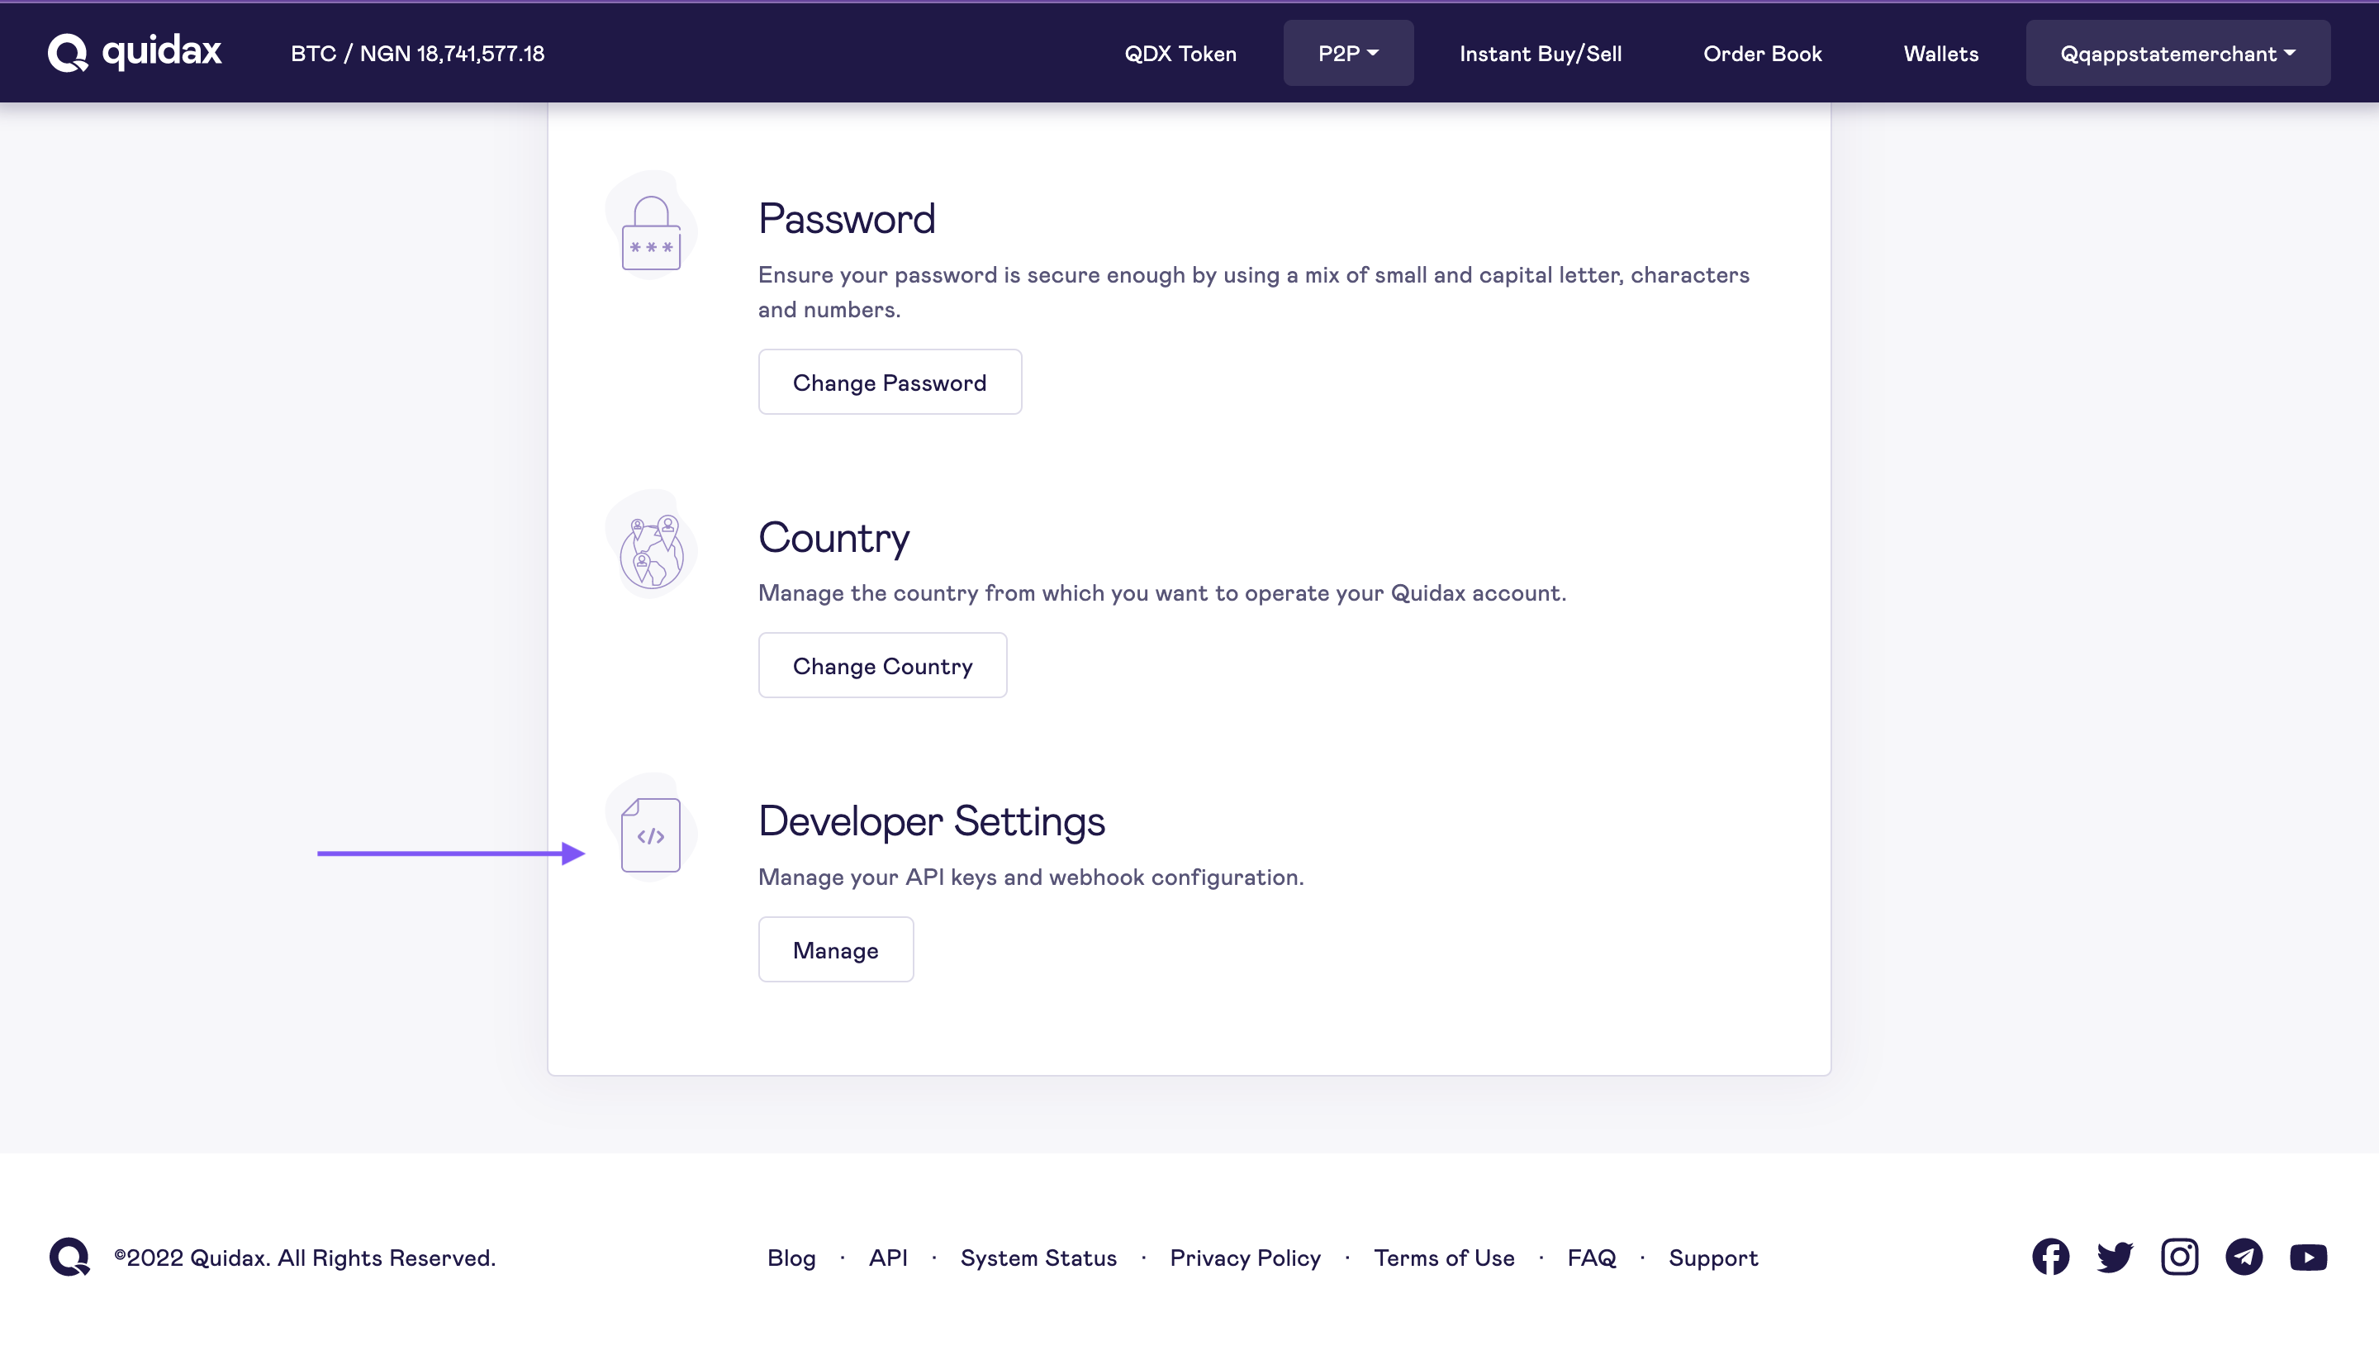Open the System Status footer link

(x=1038, y=1258)
